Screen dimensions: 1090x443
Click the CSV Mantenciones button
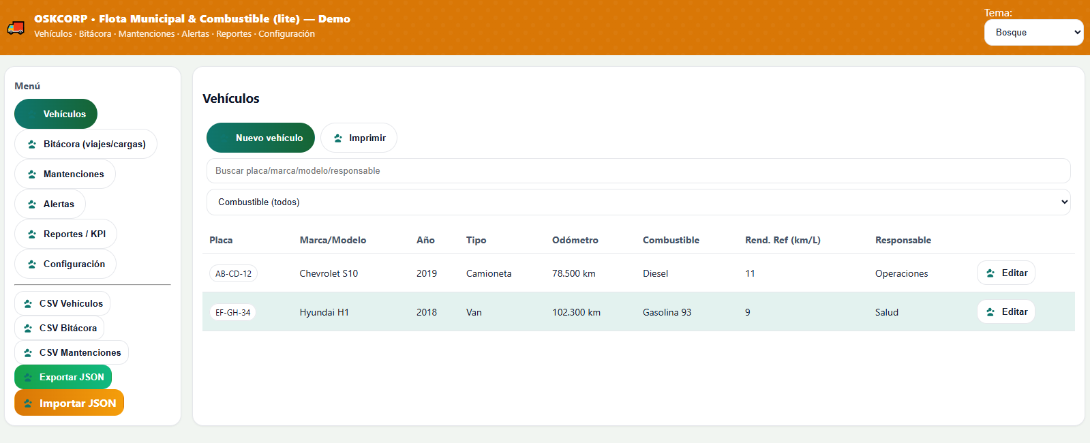click(72, 353)
